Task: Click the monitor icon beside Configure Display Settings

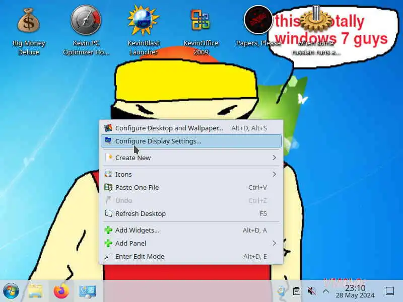Action: [x=108, y=141]
